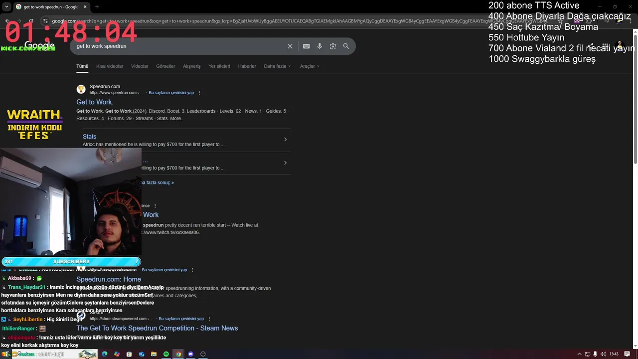Switch to Alışveriş tab
This screenshot has width=638, height=359.
pyautogui.click(x=191, y=66)
